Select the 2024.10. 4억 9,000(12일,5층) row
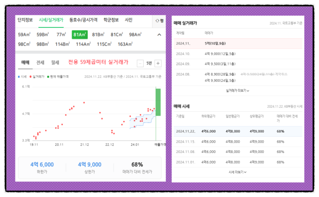 tap(238, 54)
